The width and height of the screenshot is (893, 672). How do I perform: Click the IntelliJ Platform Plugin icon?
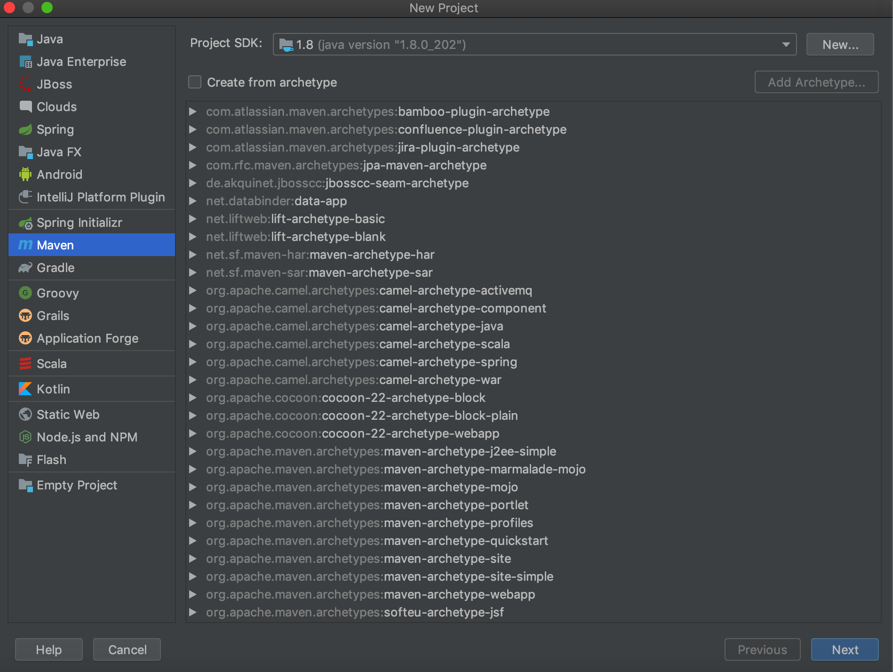pyautogui.click(x=25, y=197)
